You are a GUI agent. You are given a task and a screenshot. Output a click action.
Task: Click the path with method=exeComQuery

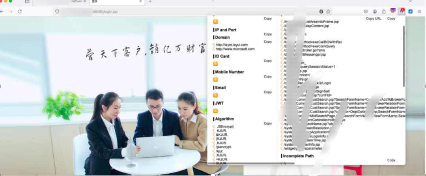click(309, 46)
